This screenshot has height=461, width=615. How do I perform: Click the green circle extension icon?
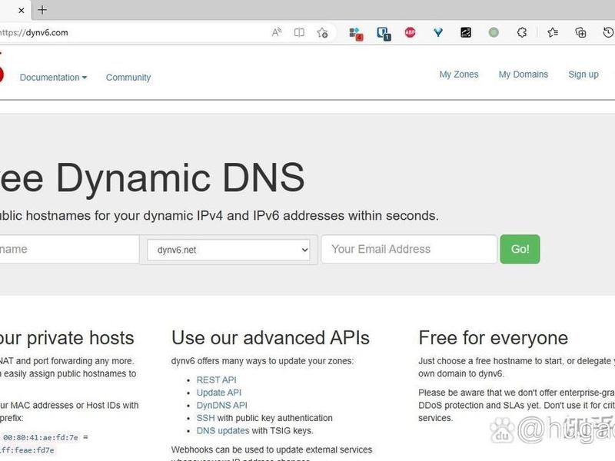click(494, 32)
